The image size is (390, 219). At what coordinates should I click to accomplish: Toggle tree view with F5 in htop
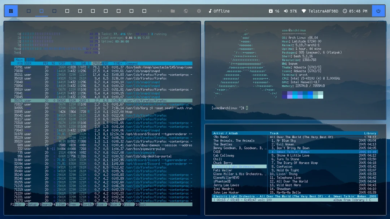[71, 204]
